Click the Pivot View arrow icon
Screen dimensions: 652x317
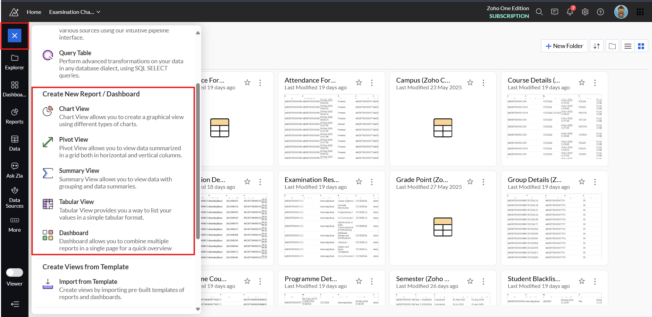click(48, 142)
